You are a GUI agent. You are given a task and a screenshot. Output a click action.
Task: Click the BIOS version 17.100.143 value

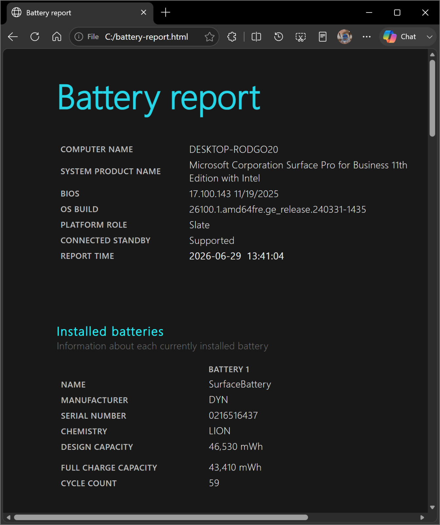point(234,194)
